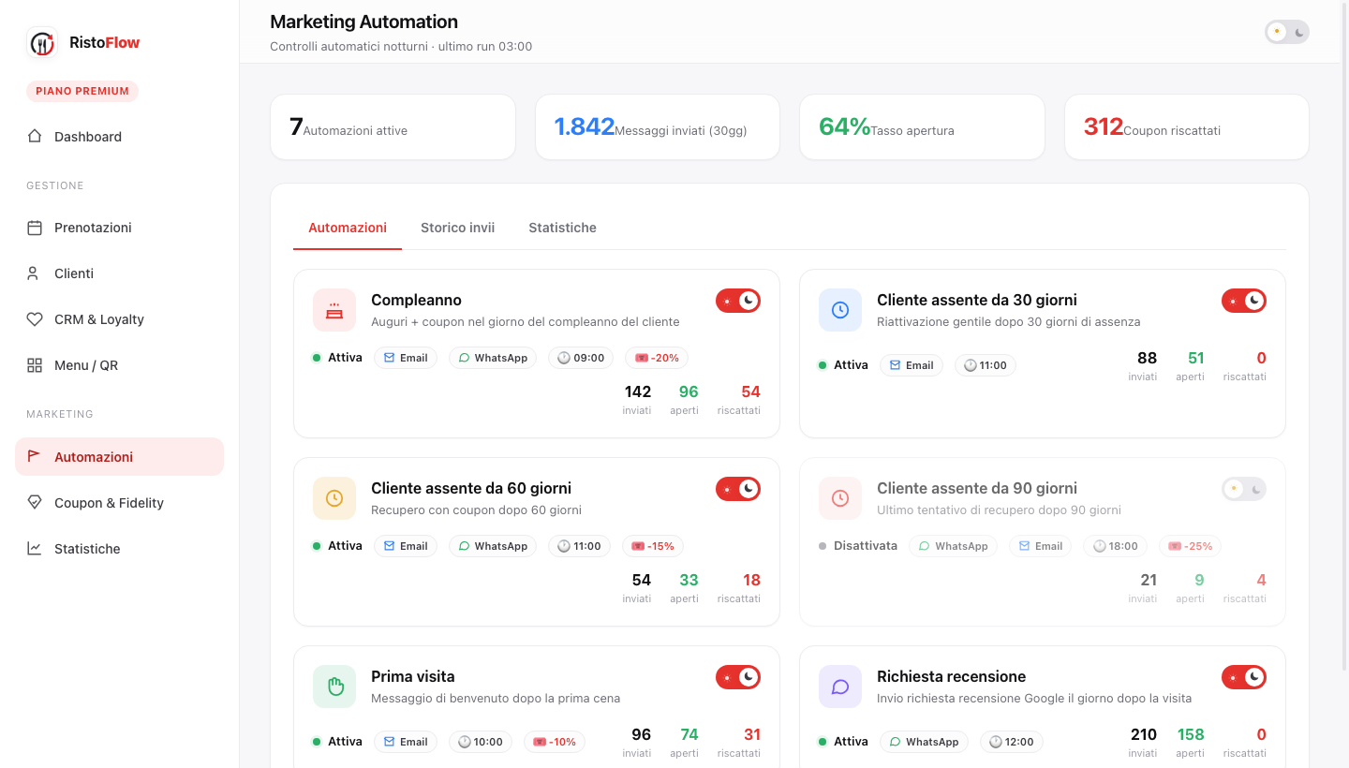
Task: Open Menu / QR in the sidebar
Action: coord(120,365)
